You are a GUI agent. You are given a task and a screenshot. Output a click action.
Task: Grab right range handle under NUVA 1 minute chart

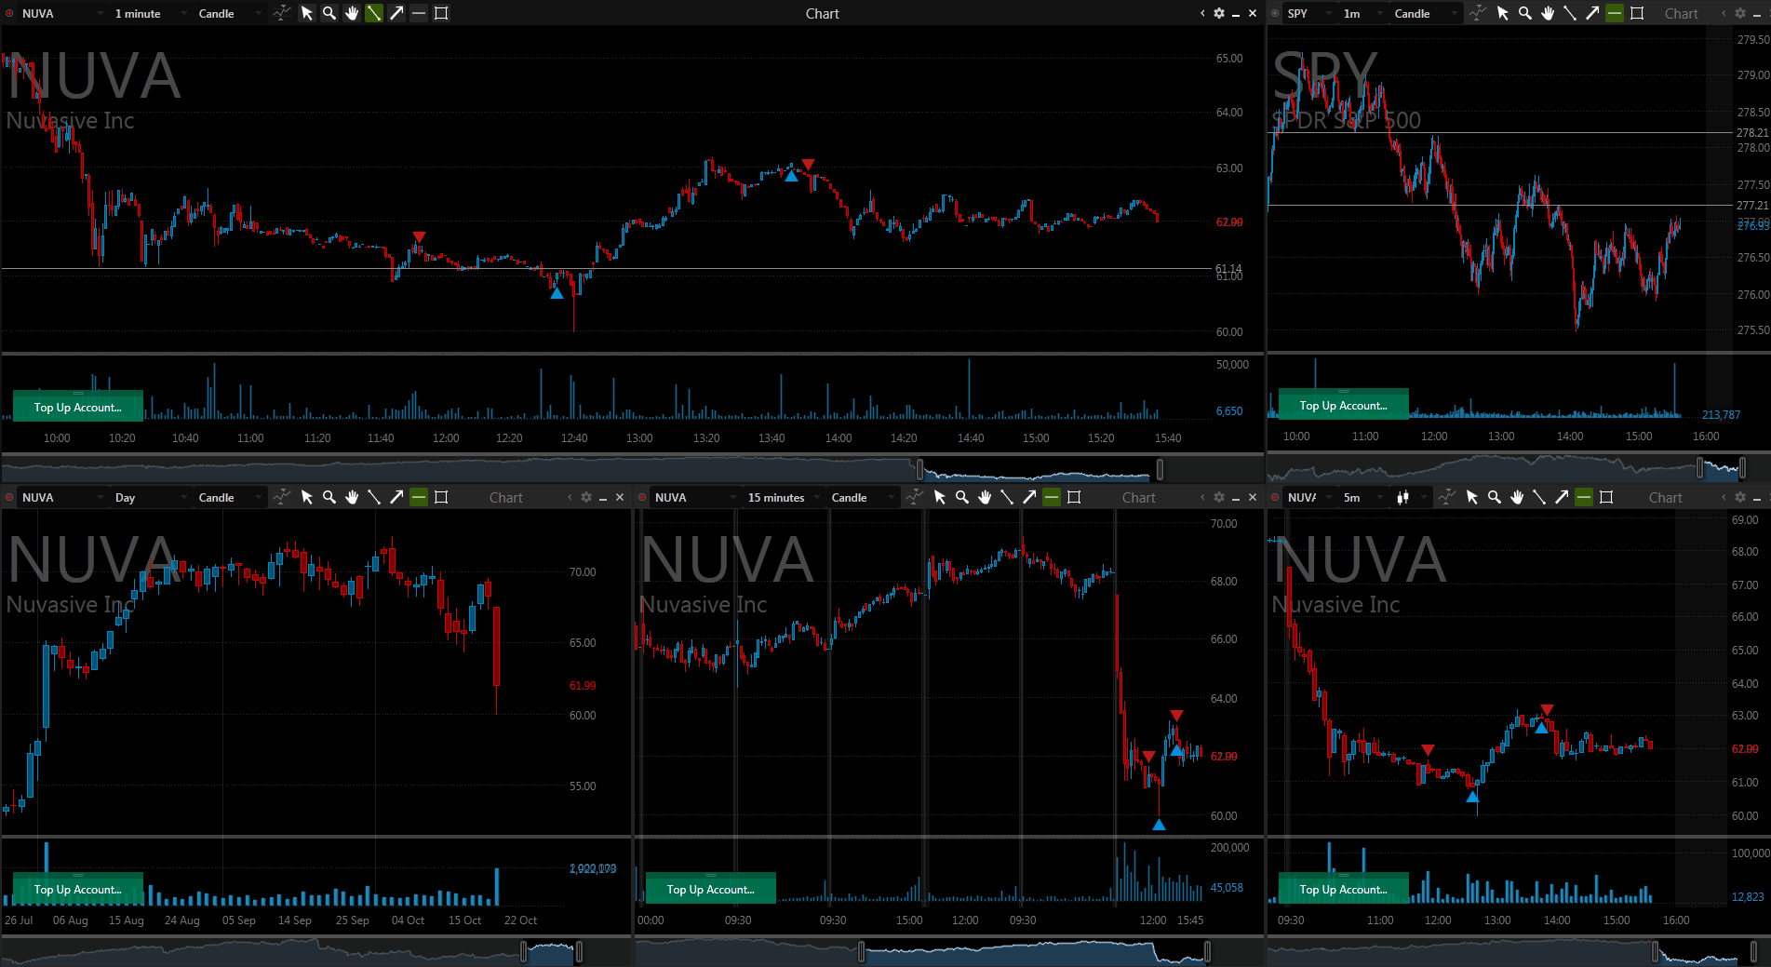1160,469
